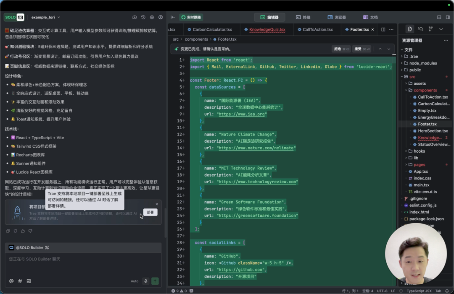The width and height of the screenshot is (454, 294).
Task: Start a new chat session
Action: (x=135, y=17)
